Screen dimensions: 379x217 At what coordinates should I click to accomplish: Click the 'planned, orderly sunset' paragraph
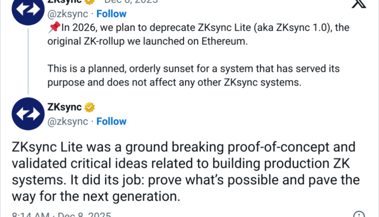(x=192, y=74)
